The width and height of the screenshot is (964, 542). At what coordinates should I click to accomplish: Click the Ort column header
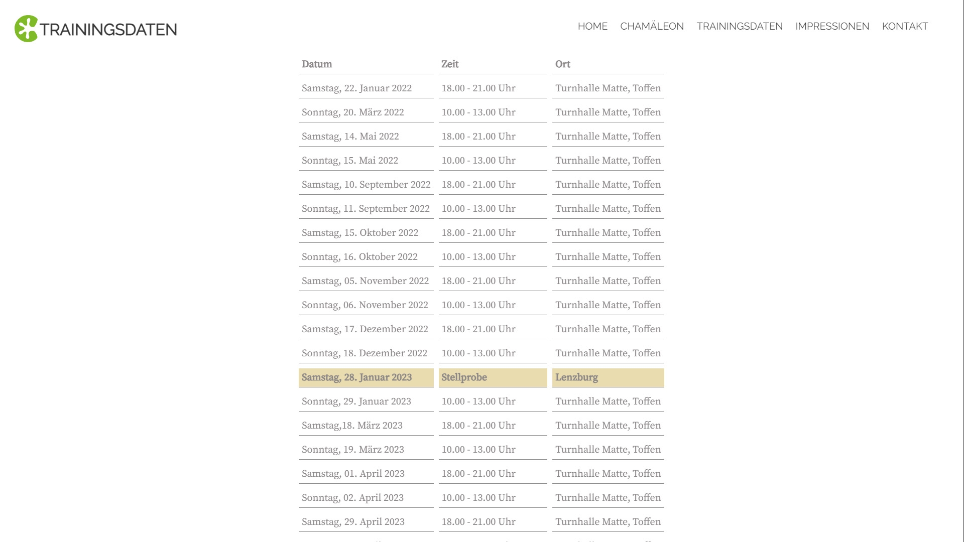[563, 64]
